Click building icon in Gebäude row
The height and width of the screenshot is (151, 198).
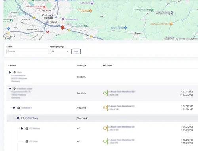click(x=19, y=108)
